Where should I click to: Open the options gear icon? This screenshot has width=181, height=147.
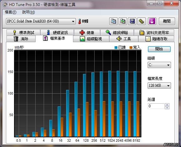pyautogui.click(x=141, y=21)
